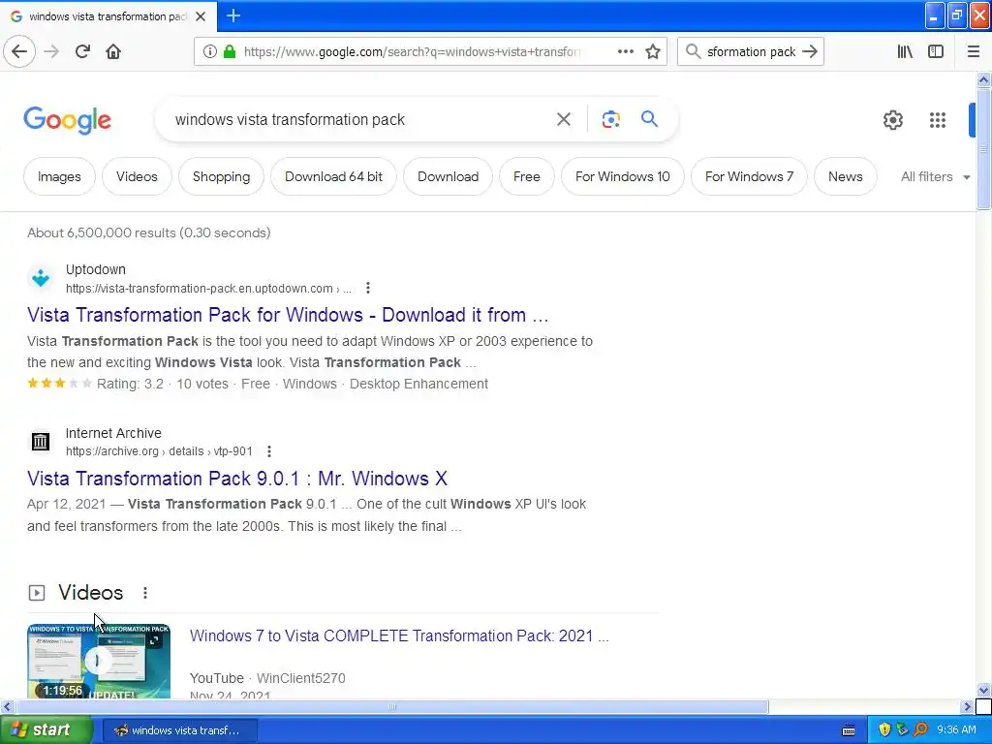Click the Internet Archive favicon
The width and height of the screenshot is (992, 744).
click(41, 441)
